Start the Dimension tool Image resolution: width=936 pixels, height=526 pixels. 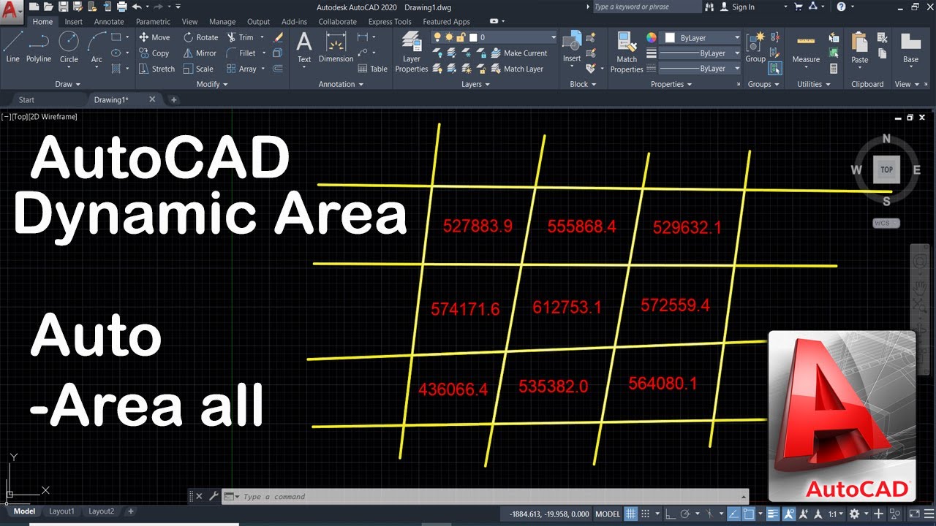tap(336, 47)
